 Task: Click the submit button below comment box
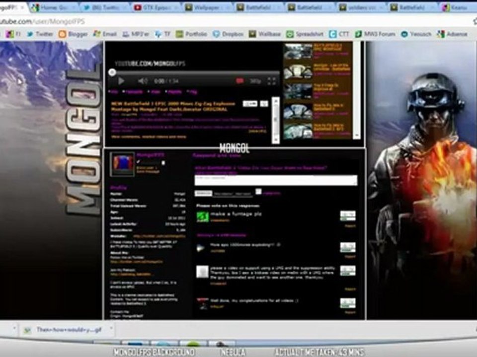pyautogui.click(x=203, y=193)
